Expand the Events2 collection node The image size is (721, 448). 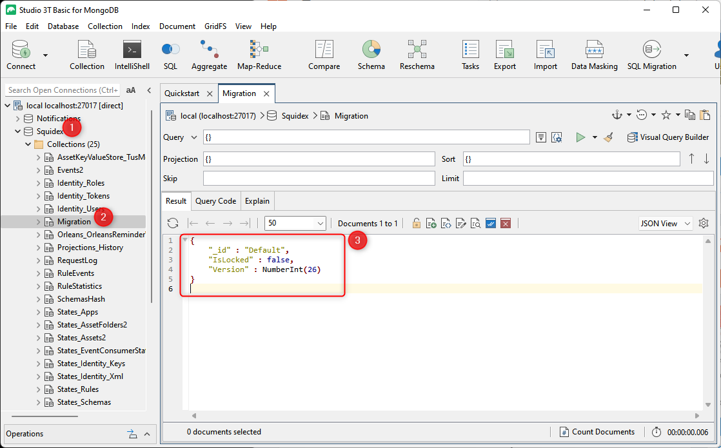39,170
